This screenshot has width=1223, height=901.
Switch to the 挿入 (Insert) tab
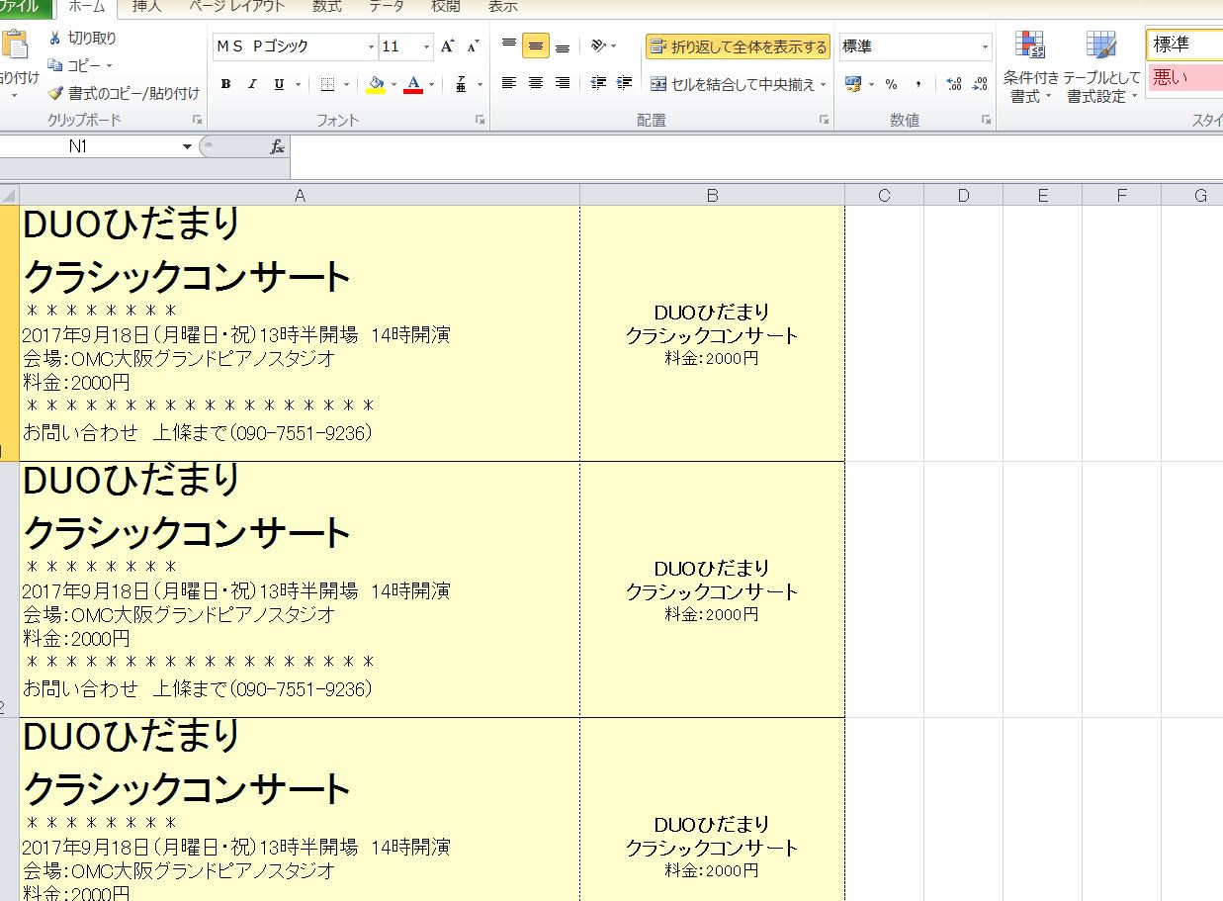[x=147, y=6]
